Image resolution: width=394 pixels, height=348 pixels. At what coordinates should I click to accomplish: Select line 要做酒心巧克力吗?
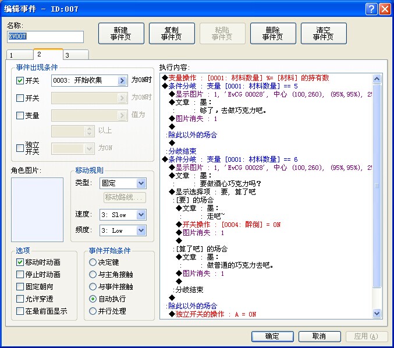230,184
